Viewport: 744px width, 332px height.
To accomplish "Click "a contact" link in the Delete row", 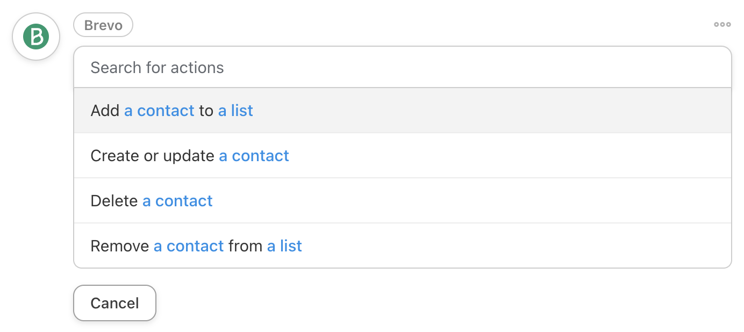I will (x=177, y=201).
